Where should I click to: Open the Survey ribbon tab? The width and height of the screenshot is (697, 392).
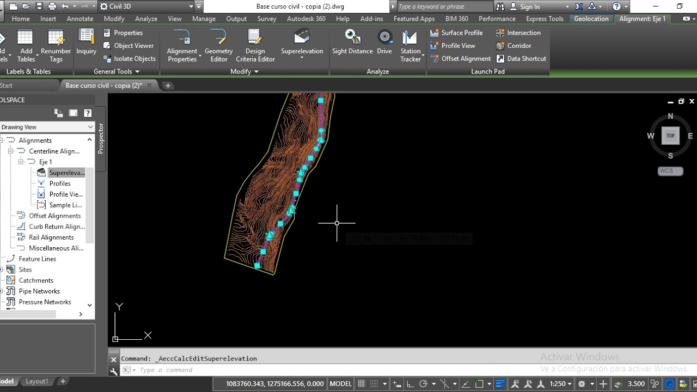point(267,19)
